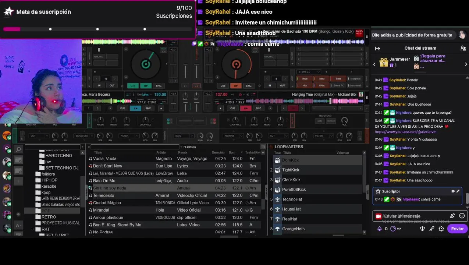The width and height of the screenshot is (469, 265).
Task: Toggle the Bass stem pad
Action: [338, 79]
